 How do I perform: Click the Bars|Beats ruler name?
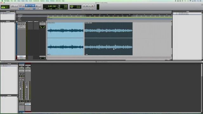point(20,15)
